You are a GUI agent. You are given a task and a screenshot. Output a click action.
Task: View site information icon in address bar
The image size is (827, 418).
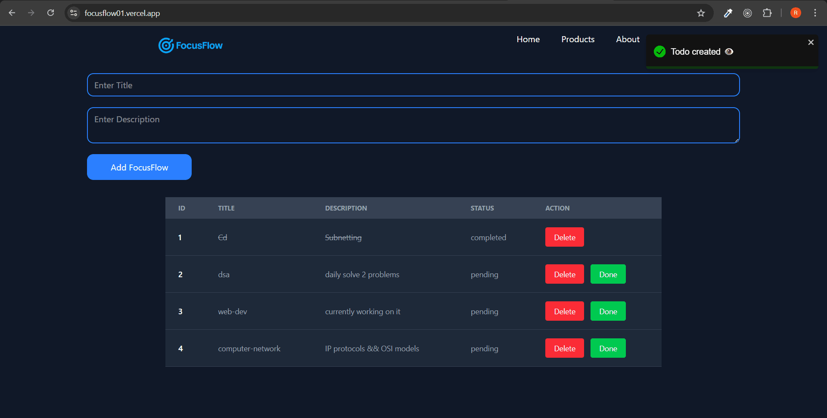click(74, 13)
